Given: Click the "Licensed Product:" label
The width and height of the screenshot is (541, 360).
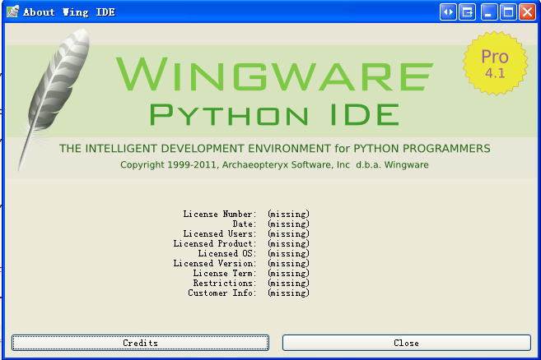Looking at the screenshot, I should click(215, 243).
